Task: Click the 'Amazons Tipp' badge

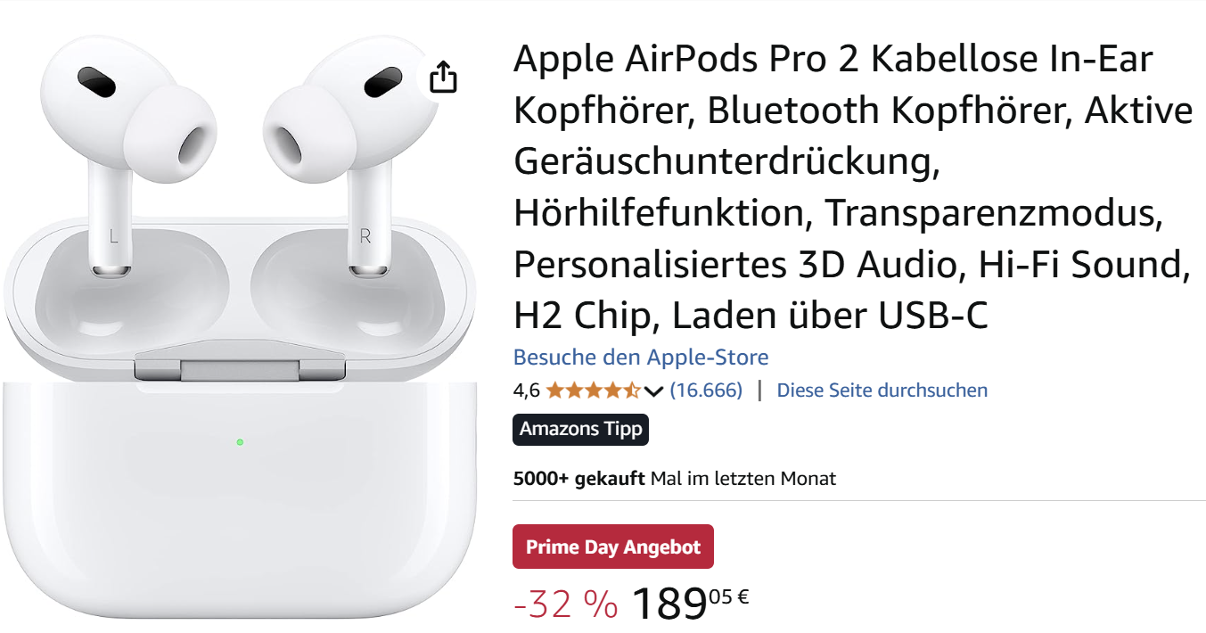Action: (581, 429)
